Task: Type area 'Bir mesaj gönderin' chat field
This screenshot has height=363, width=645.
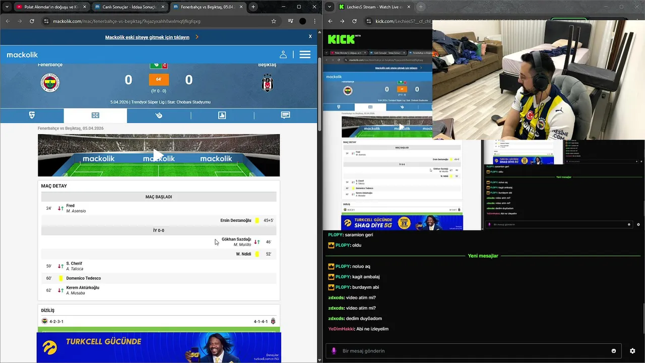Action: (474, 351)
